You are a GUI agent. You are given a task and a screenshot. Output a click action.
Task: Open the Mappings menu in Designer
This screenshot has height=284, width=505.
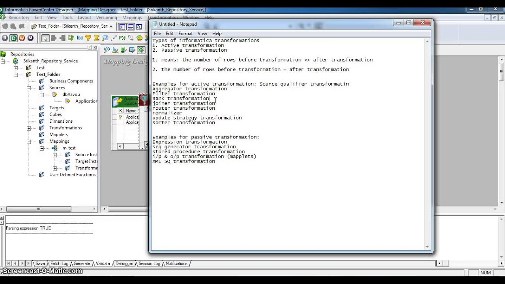[132, 17]
